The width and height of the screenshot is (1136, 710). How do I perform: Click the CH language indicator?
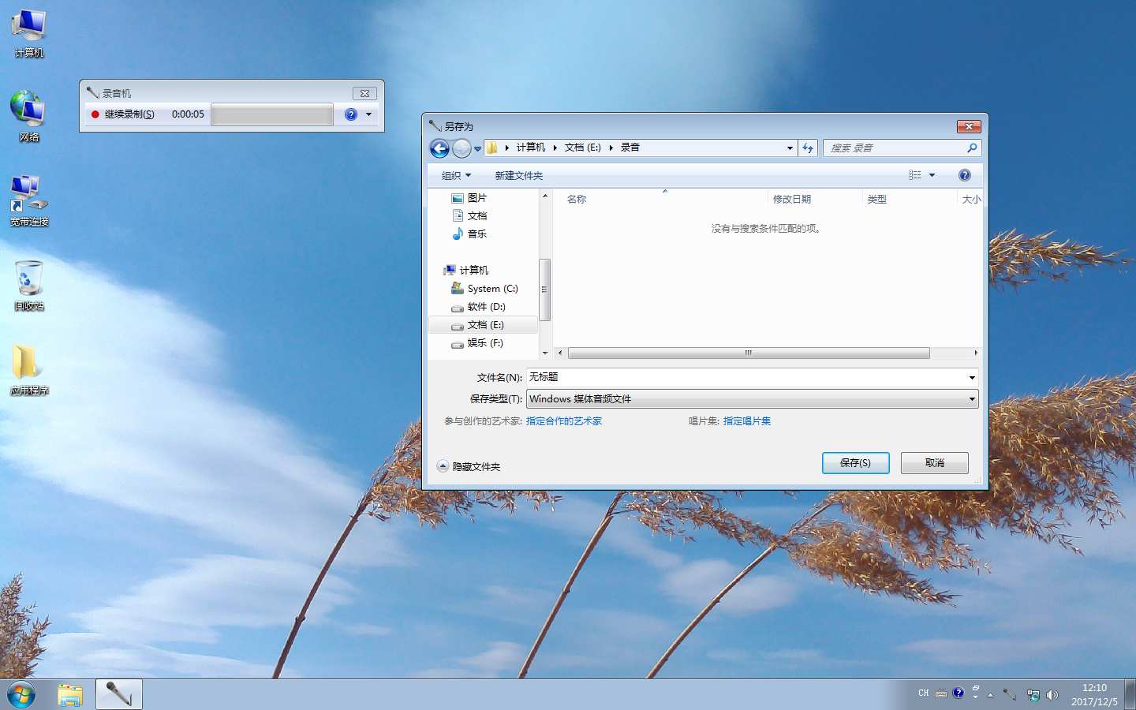(x=922, y=693)
